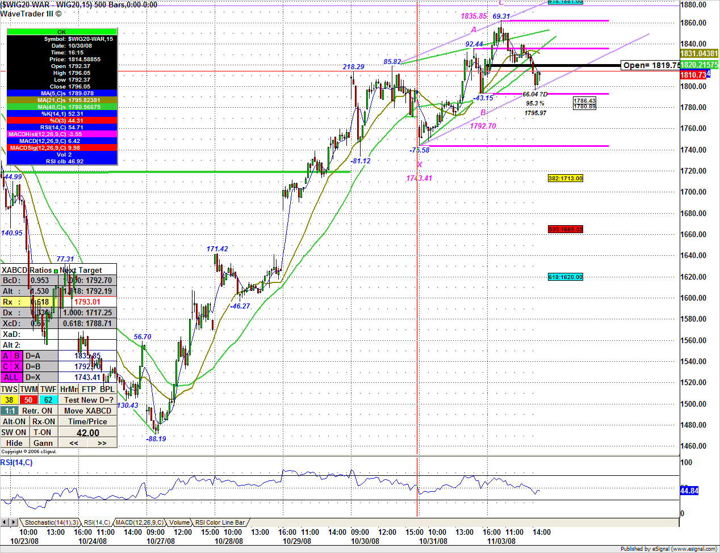The width and height of the screenshot is (720, 553).
Task: Click the 1831.04381 price marker on axis
Action: pyautogui.click(x=699, y=54)
